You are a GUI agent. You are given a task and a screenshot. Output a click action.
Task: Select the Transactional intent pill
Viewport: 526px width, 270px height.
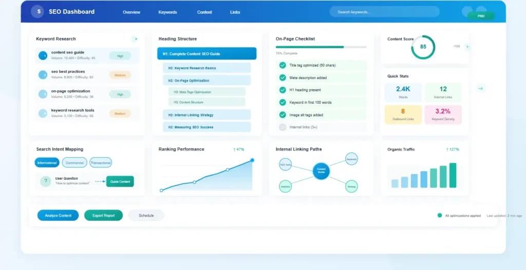[101, 163]
